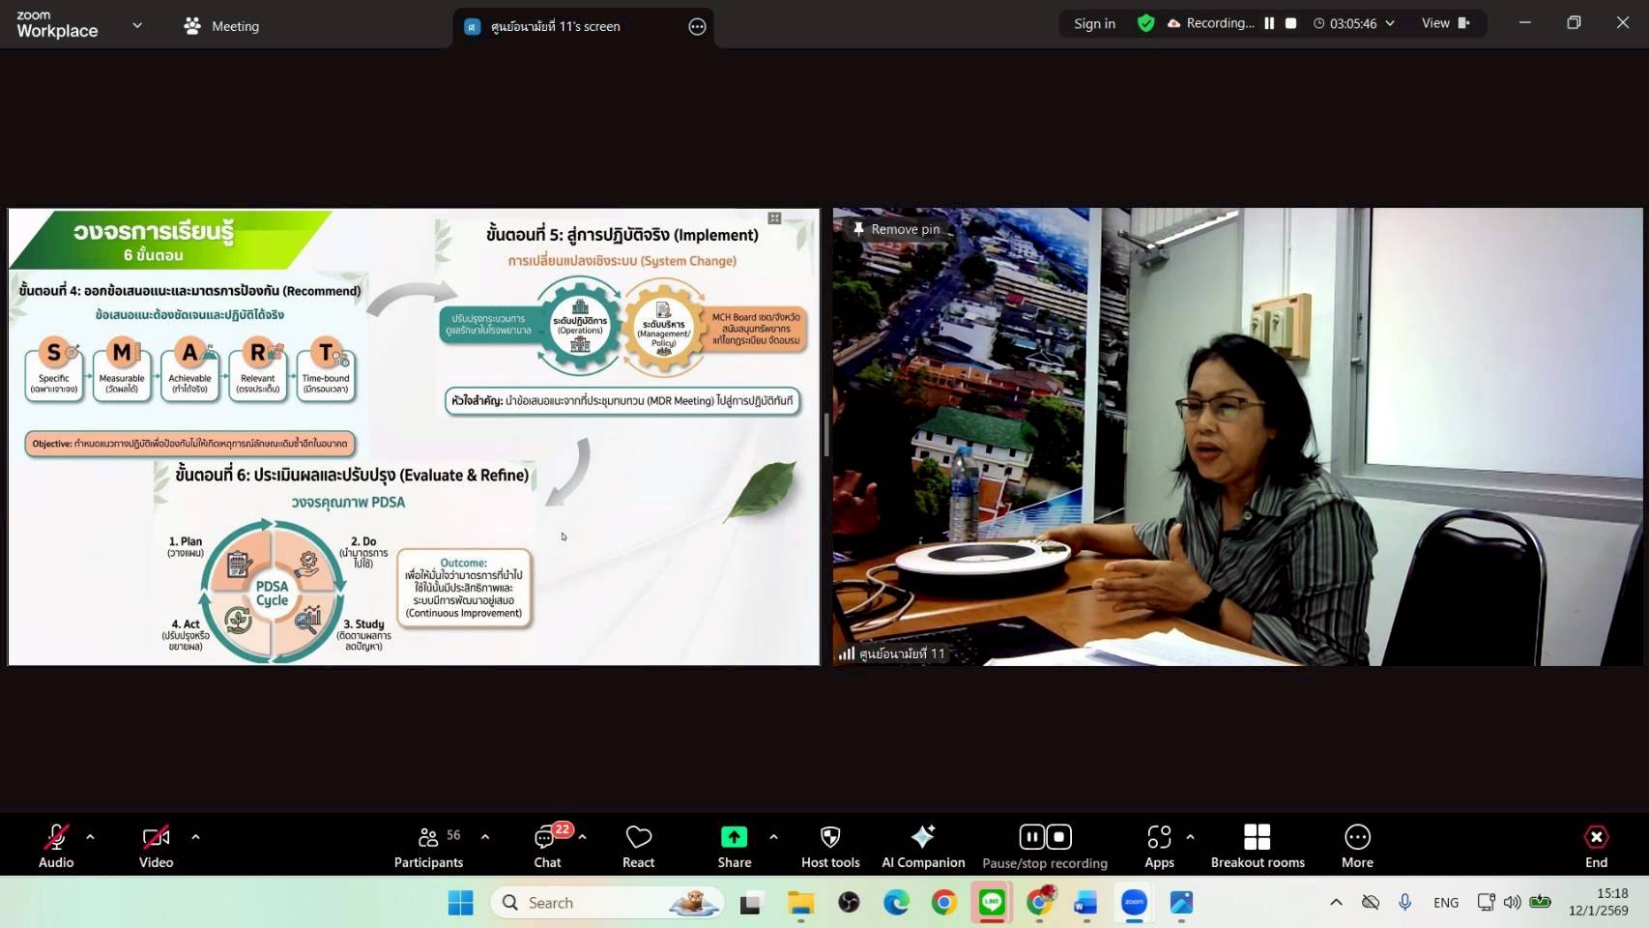
Task: Pause recording in the top bar
Action: pyautogui.click(x=1269, y=23)
